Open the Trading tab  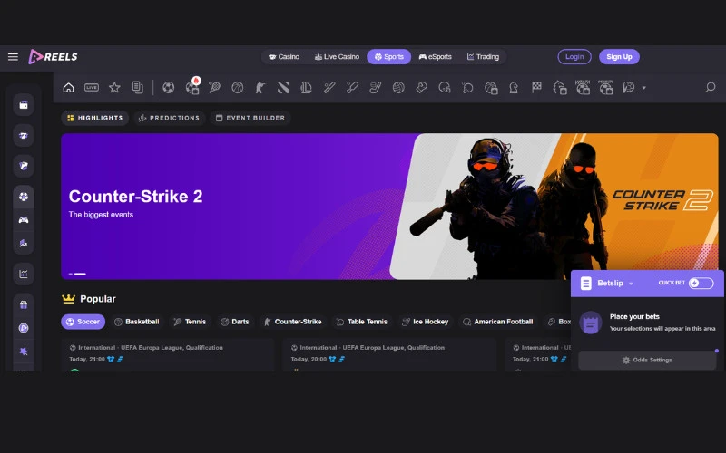pos(483,57)
